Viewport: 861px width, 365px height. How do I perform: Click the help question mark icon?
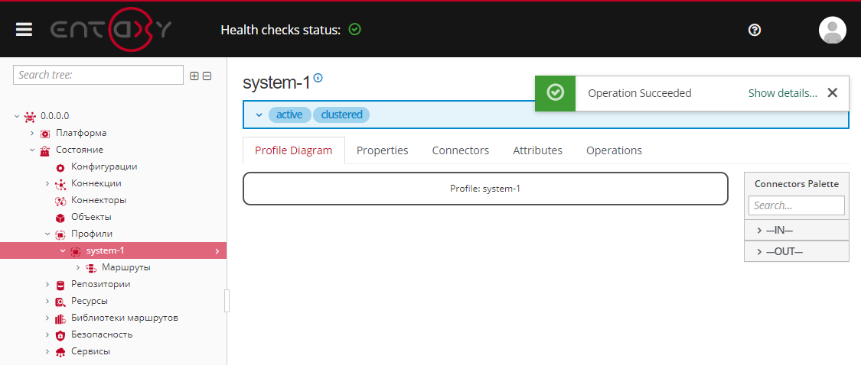pos(755,30)
